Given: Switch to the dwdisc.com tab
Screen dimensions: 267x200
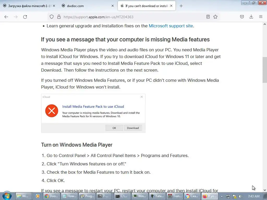Looking at the screenshot, I should click(83, 6).
